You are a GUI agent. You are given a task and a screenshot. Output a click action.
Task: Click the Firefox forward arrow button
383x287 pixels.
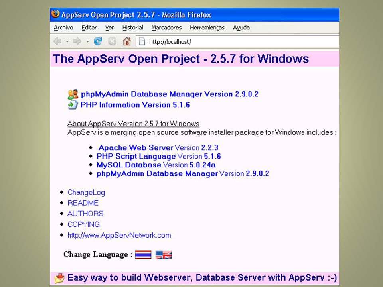coord(77,41)
